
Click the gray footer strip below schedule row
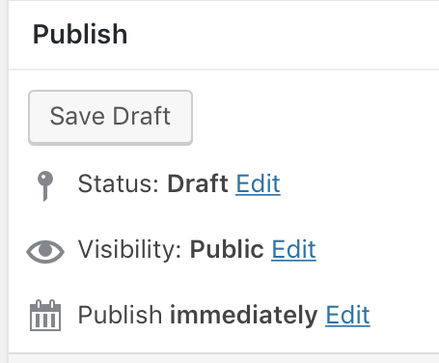pos(224,358)
